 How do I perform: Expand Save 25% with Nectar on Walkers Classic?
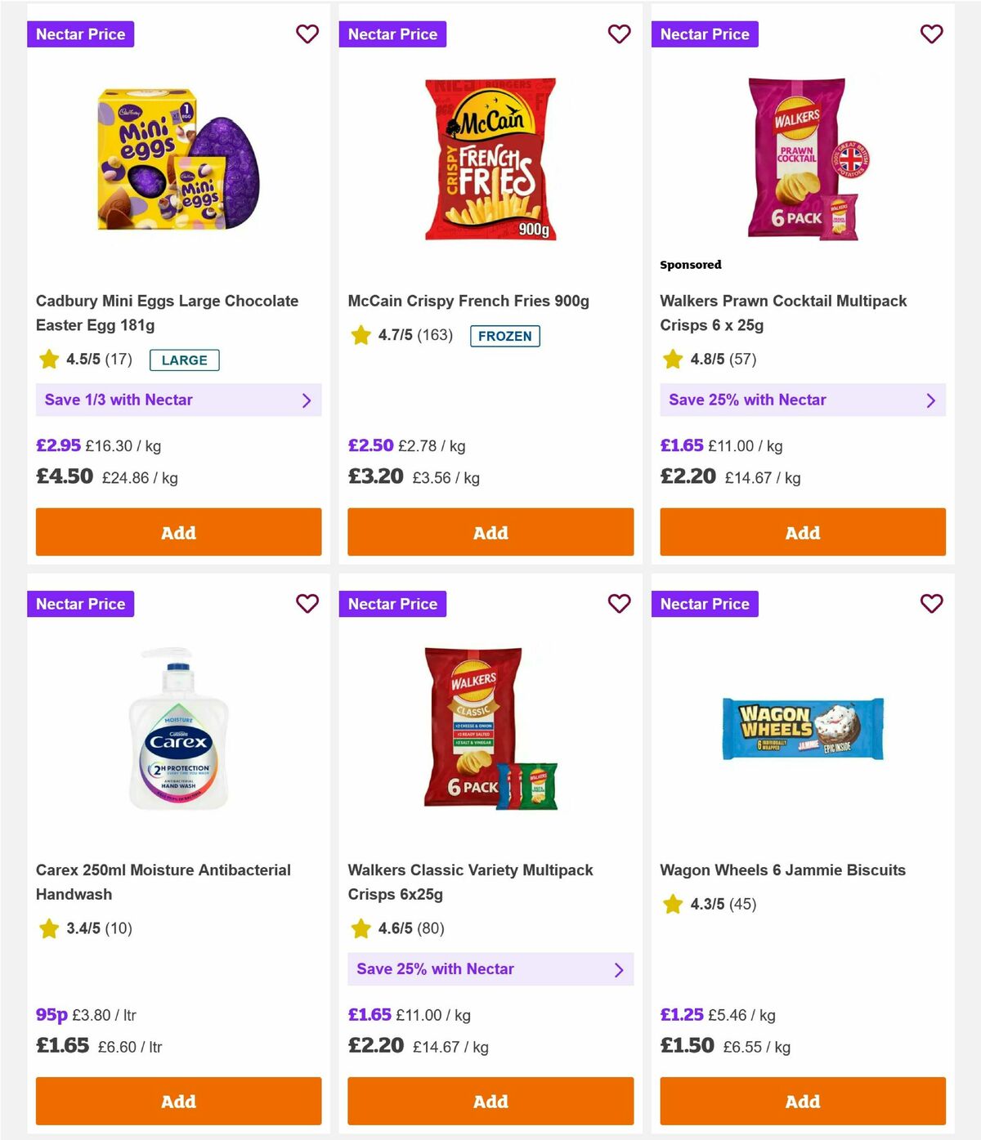click(490, 969)
